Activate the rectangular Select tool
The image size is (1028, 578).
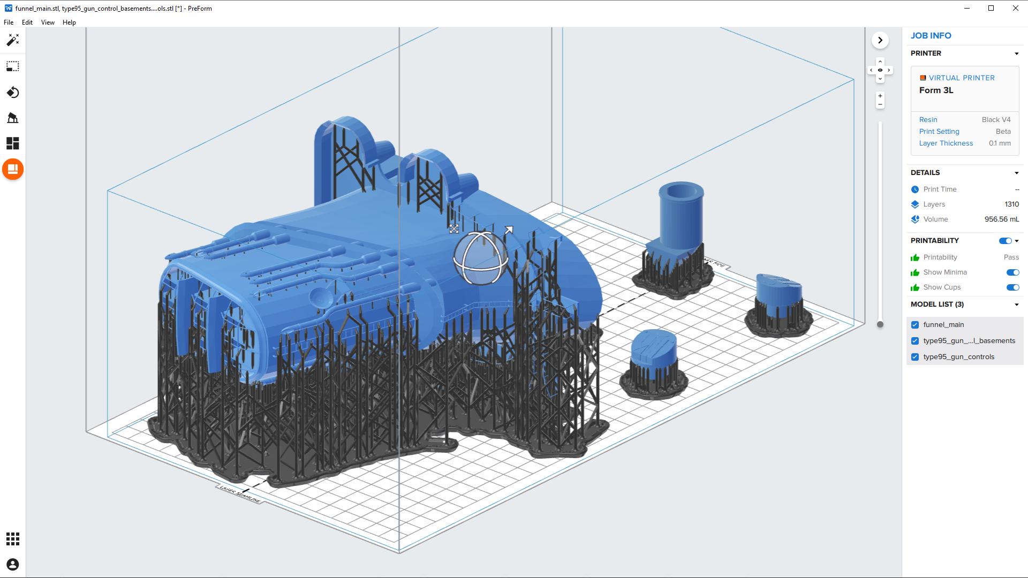pyautogui.click(x=13, y=66)
